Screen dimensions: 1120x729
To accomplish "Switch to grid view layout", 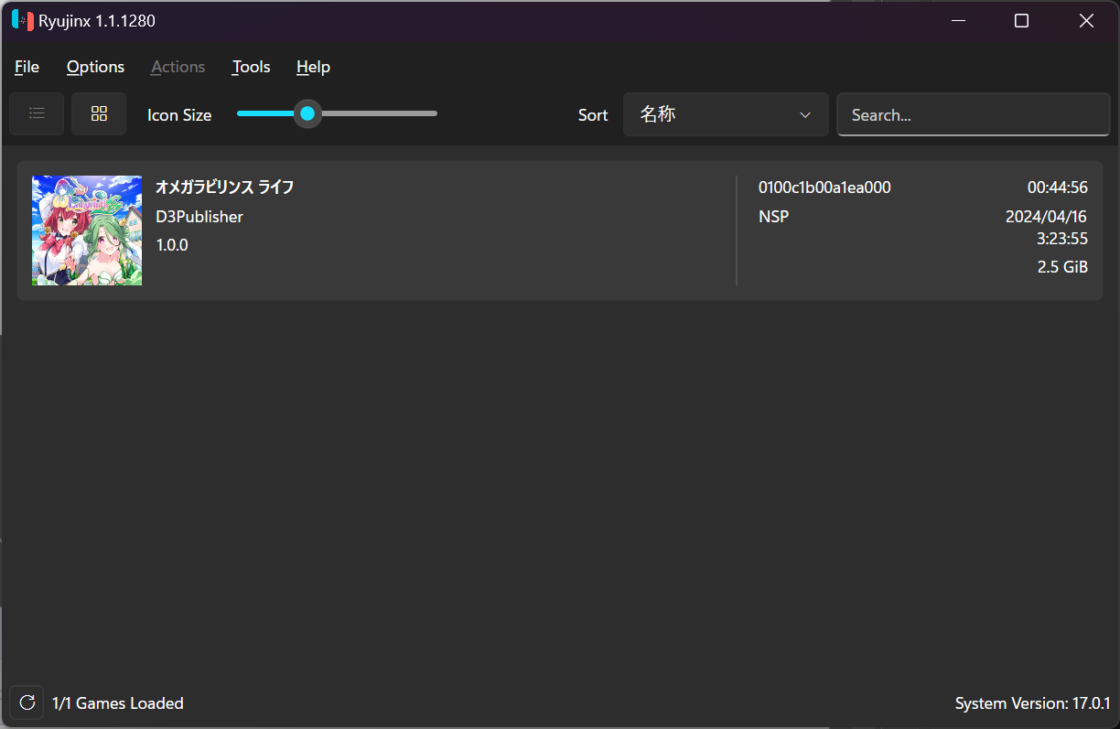I will coord(99,113).
